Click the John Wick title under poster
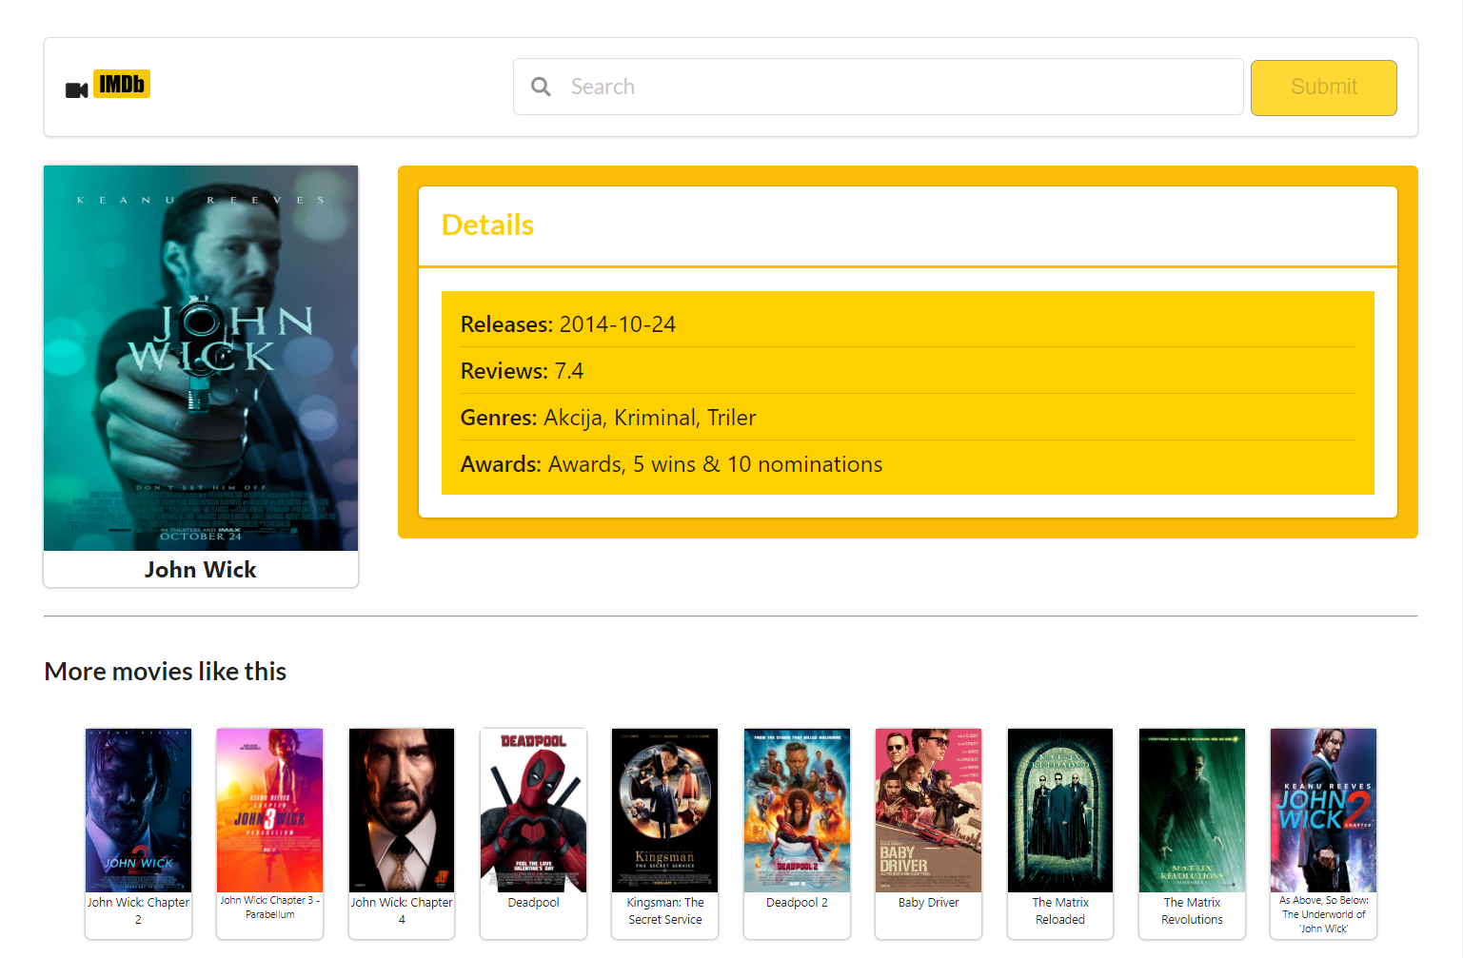 point(201,570)
